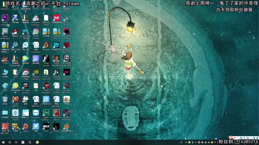Open Task View on the taskbar
259x145 pixels.
(x=16, y=142)
